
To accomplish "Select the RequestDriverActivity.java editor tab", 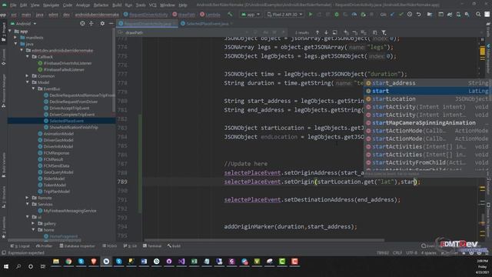I will point(147,24).
